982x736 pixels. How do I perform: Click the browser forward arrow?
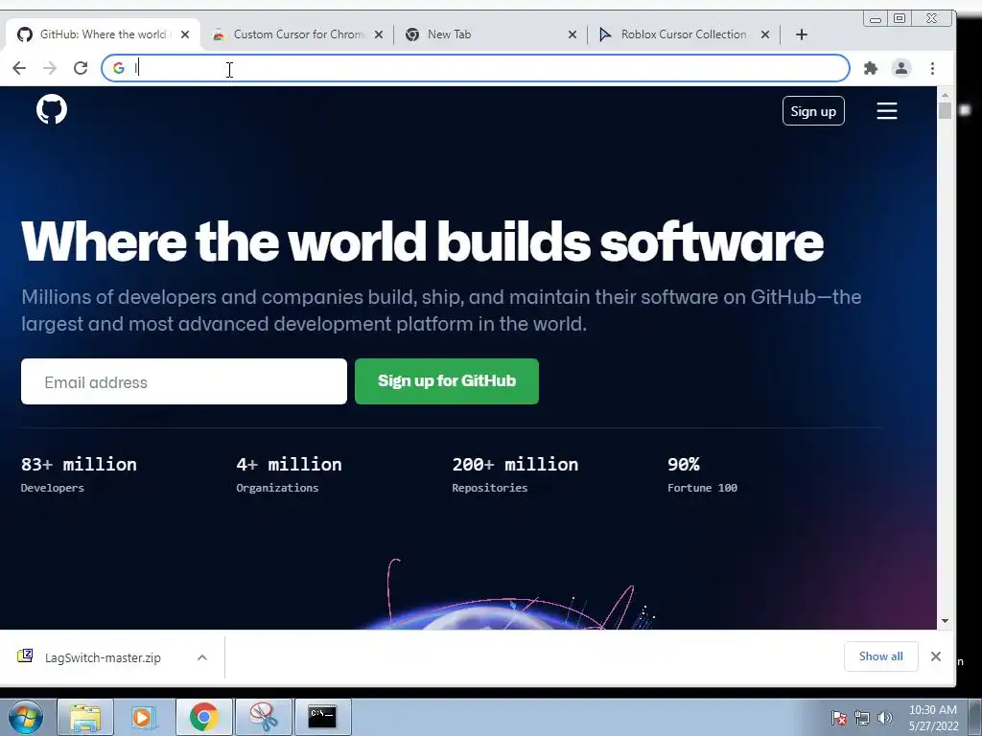pos(50,68)
